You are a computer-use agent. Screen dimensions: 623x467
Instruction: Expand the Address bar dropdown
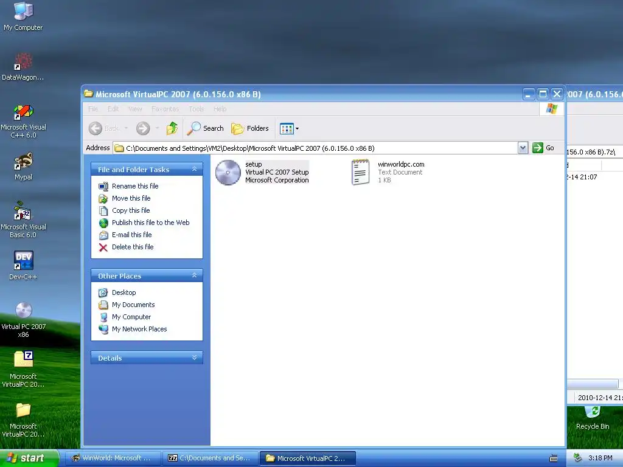523,148
